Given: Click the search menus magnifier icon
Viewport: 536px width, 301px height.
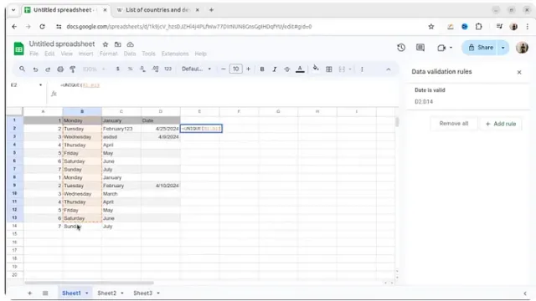Looking at the screenshot, I should tap(22, 69).
